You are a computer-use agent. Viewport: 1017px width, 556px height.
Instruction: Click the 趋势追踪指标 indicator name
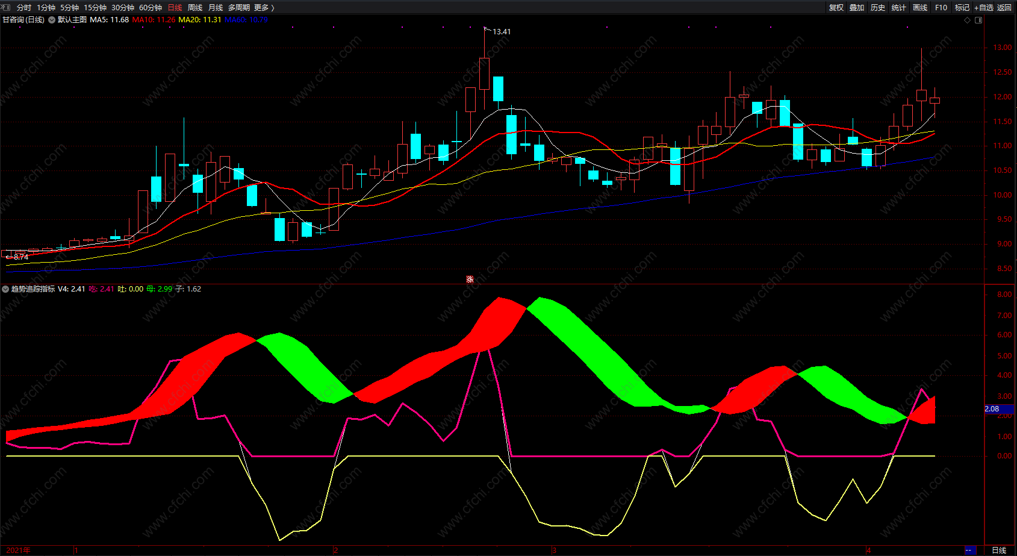tap(33, 289)
